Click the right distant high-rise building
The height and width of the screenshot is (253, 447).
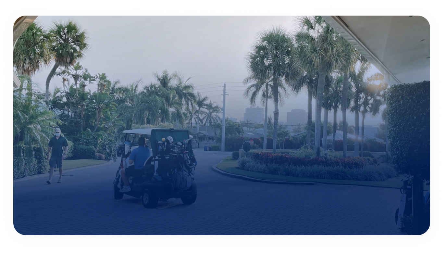point(296,117)
